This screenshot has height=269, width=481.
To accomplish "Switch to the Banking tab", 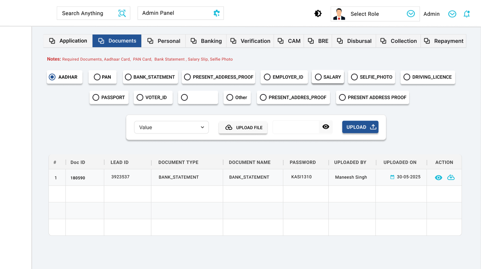I will [206, 41].
